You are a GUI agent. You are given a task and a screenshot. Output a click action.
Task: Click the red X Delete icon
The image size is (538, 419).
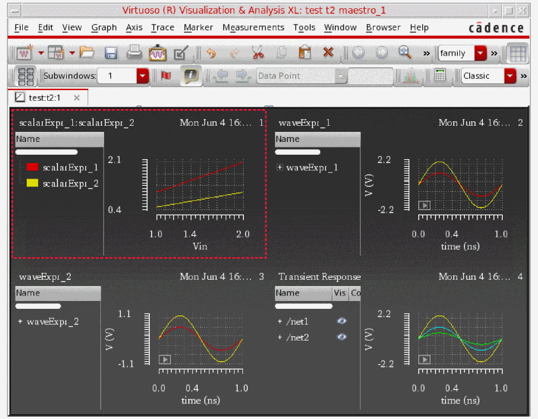pos(328,53)
